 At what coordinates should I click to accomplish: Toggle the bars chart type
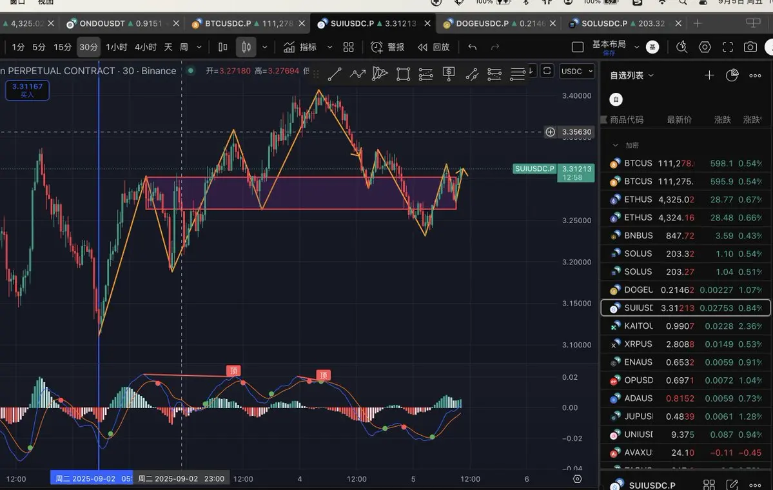click(223, 47)
